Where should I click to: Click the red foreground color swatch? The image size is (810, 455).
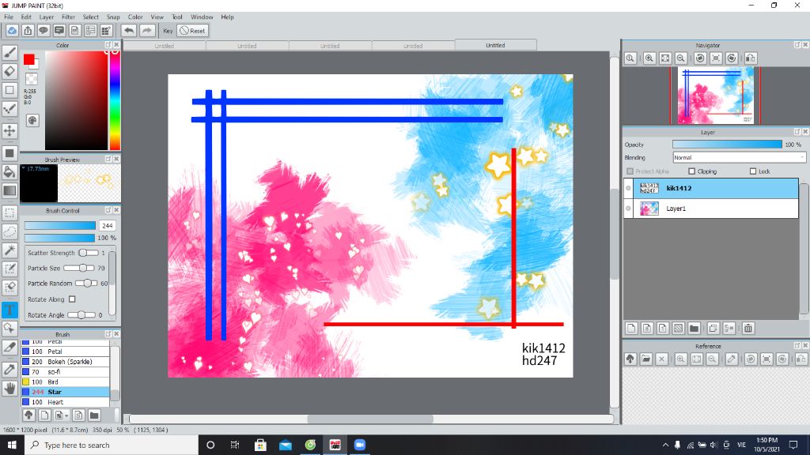(x=29, y=59)
